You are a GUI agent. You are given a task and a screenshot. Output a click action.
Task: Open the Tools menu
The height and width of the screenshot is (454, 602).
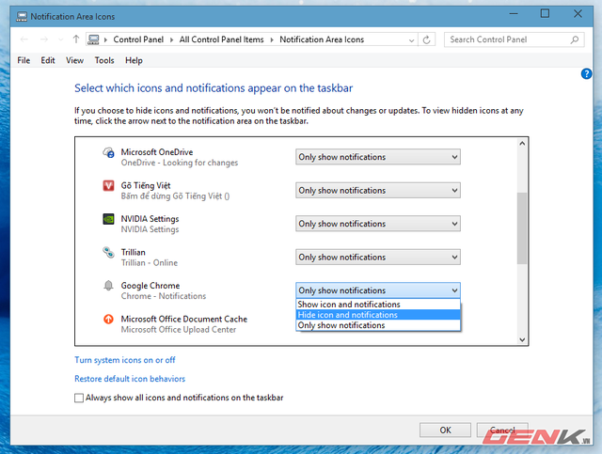click(x=104, y=61)
